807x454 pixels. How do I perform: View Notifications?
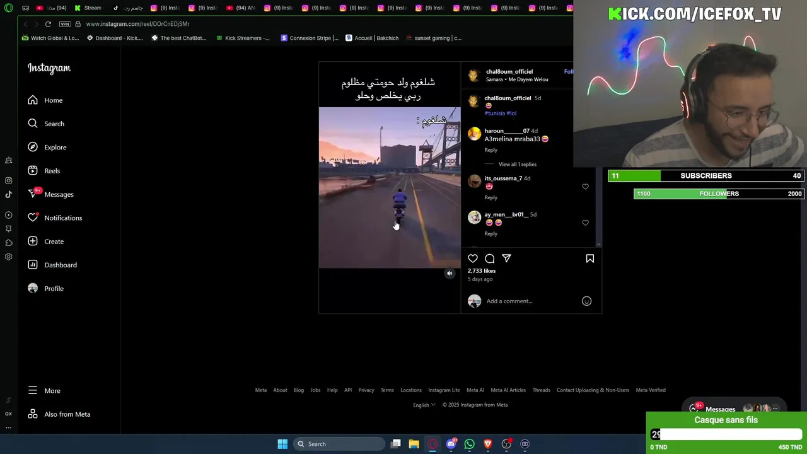pyautogui.click(x=55, y=218)
